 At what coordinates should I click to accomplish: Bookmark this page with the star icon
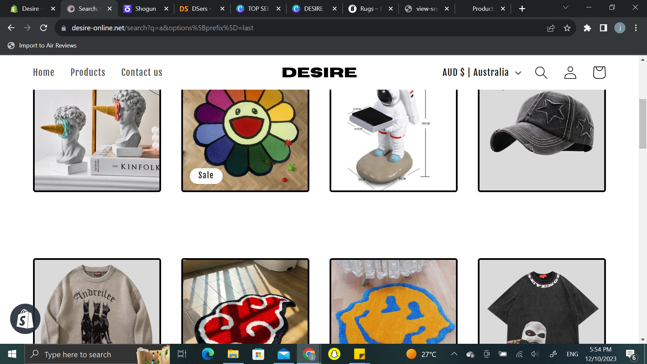coord(567,28)
